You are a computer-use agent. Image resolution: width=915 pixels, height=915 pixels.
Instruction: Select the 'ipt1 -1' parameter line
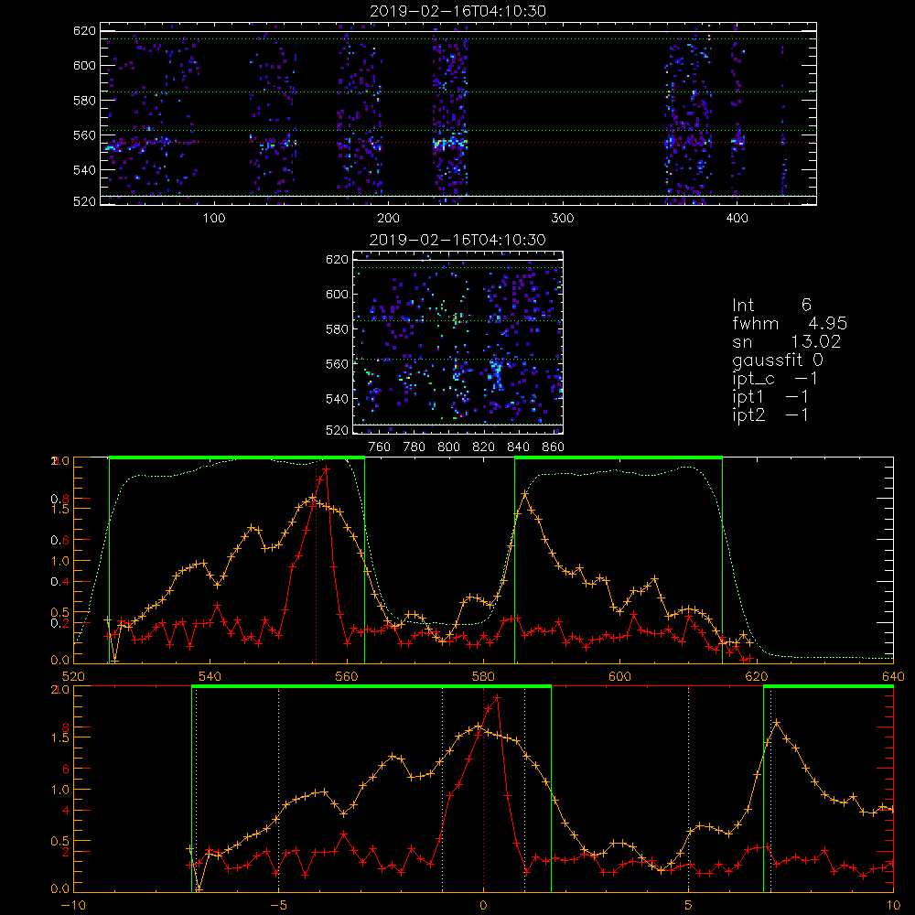[770, 397]
